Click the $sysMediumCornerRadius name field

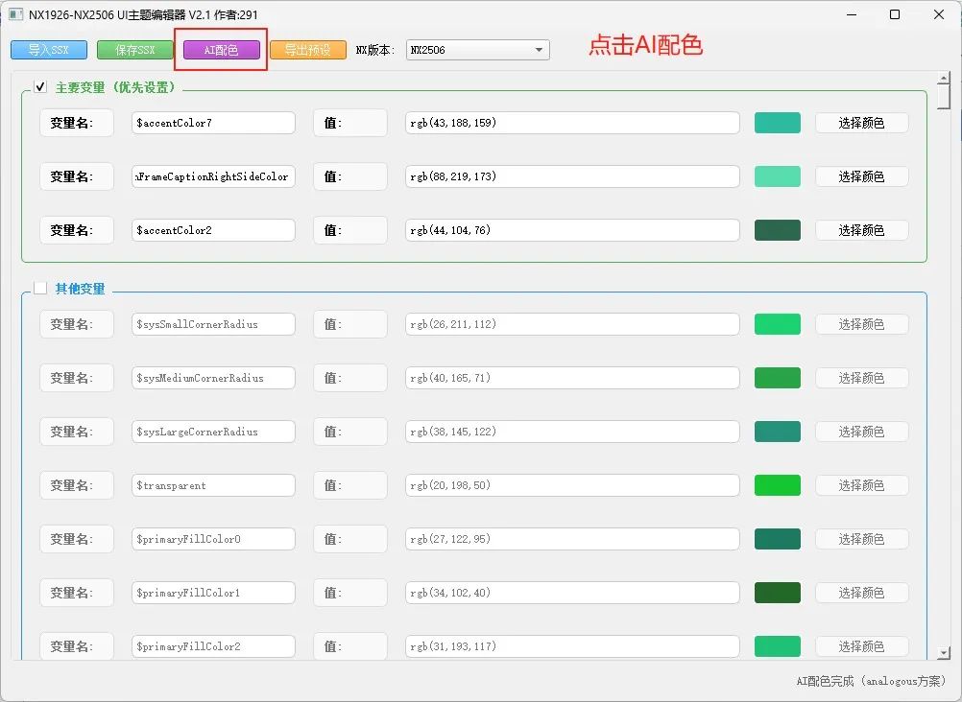coord(213,378)
